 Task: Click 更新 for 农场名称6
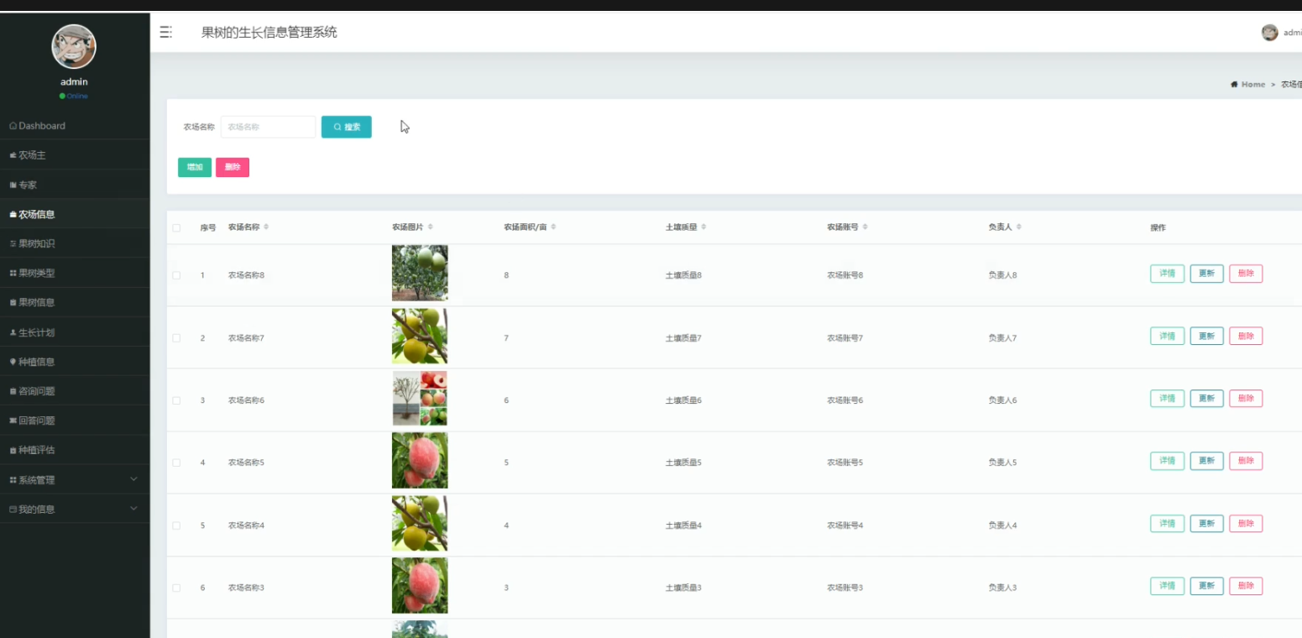1206,399
